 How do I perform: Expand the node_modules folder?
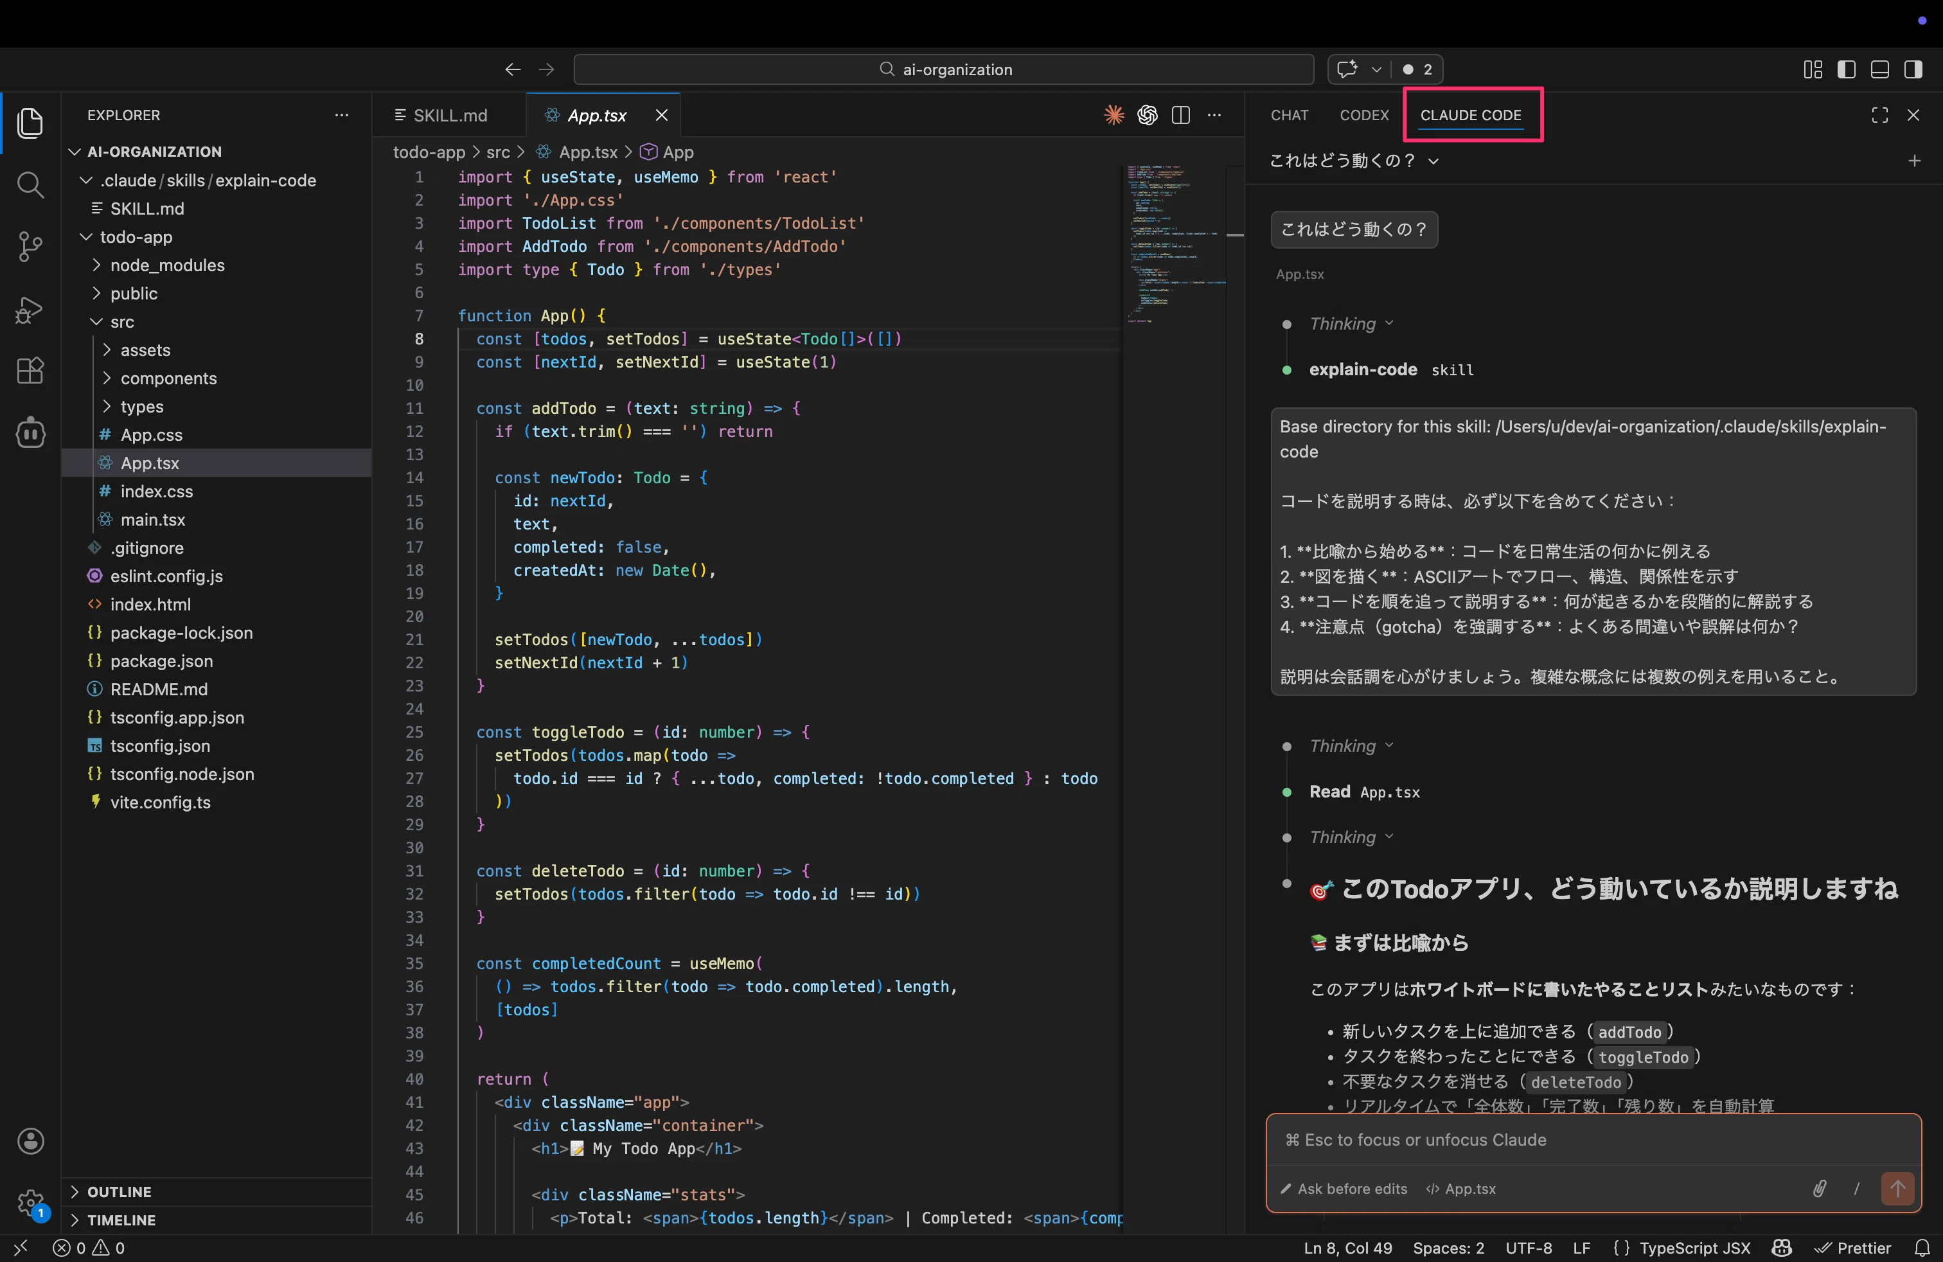[217, 265]
